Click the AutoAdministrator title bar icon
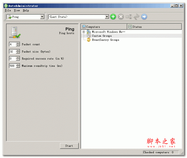187x158 pixels. (6, 6)
